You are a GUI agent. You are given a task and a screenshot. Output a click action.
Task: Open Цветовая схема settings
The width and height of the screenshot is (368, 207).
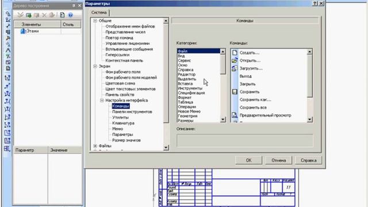click(x=120, y=83)
